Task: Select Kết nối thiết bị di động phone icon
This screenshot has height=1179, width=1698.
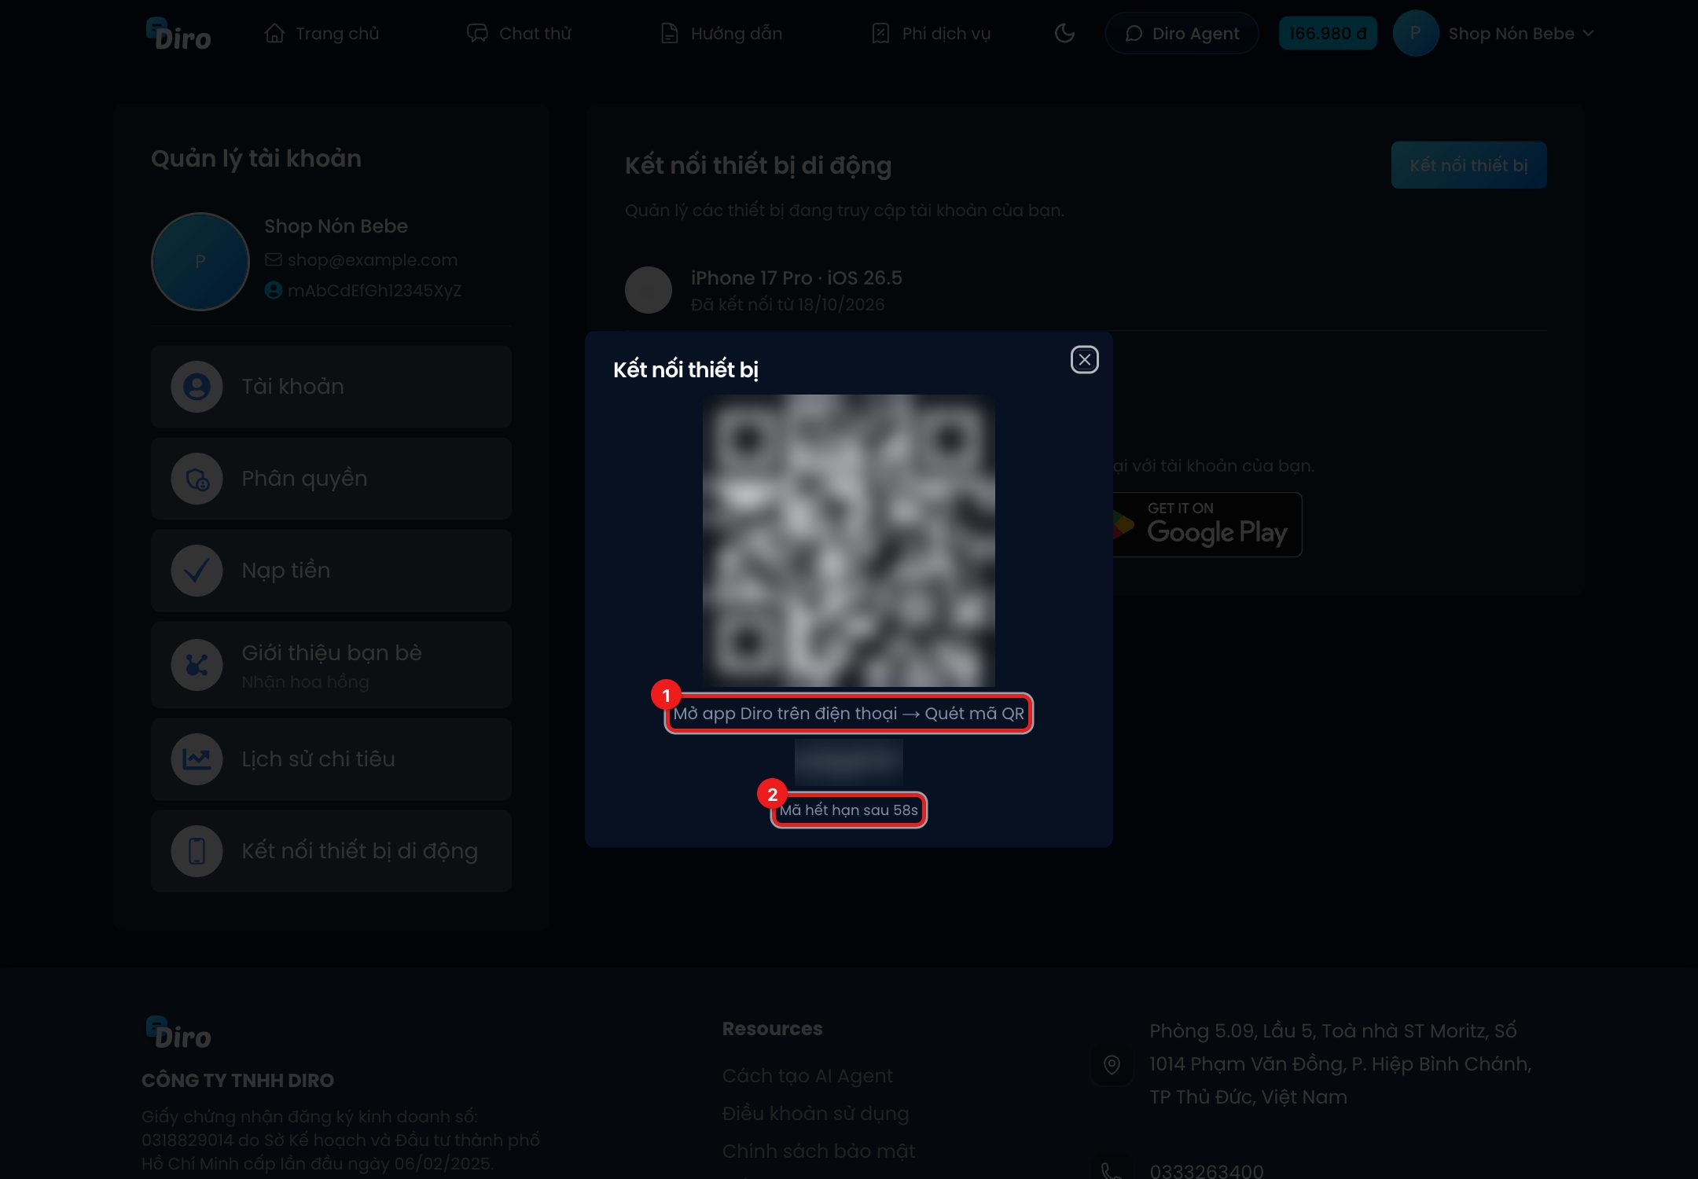Action: point(197,851)
